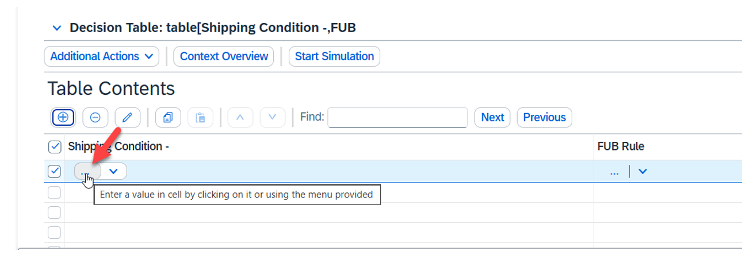The image size is (742, 259).
Task: Expand the FUB Rule cell dropdown arrow
Action: point(642,171)
